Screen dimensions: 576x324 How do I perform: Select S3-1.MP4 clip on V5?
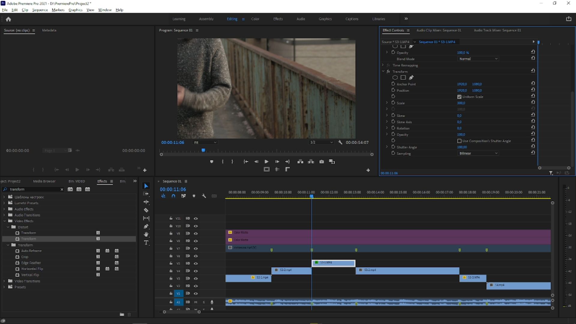334,263
